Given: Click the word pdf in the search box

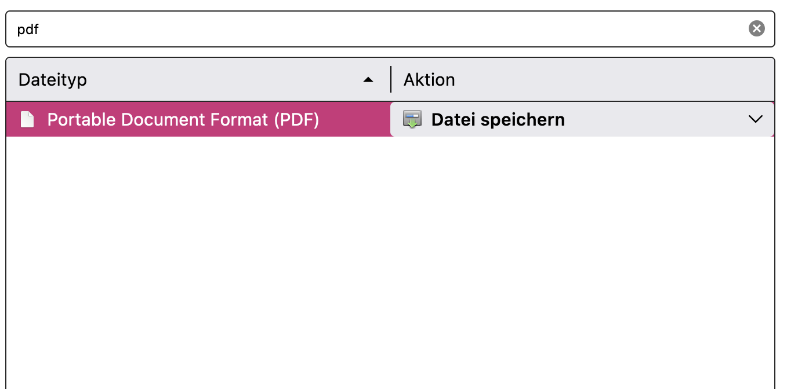Looking at the screenshot, I should [x=28, y=29].
